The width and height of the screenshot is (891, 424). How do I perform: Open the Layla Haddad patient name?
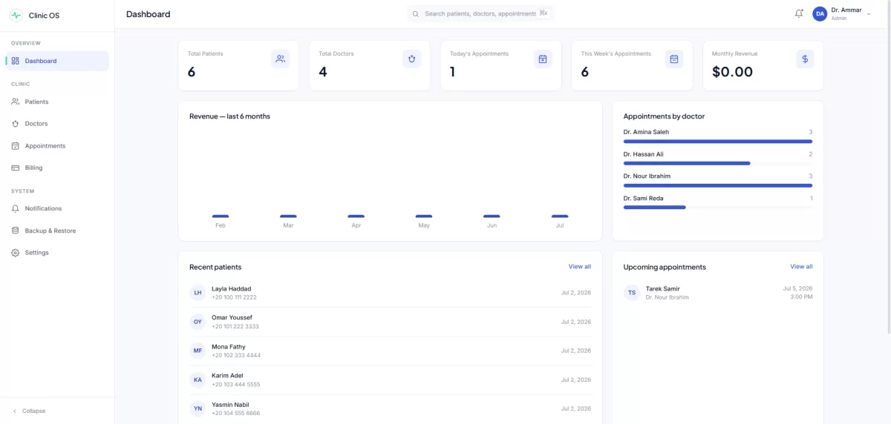[x=232, y=288]
